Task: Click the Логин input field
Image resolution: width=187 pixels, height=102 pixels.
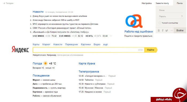Action: [171, 10]
